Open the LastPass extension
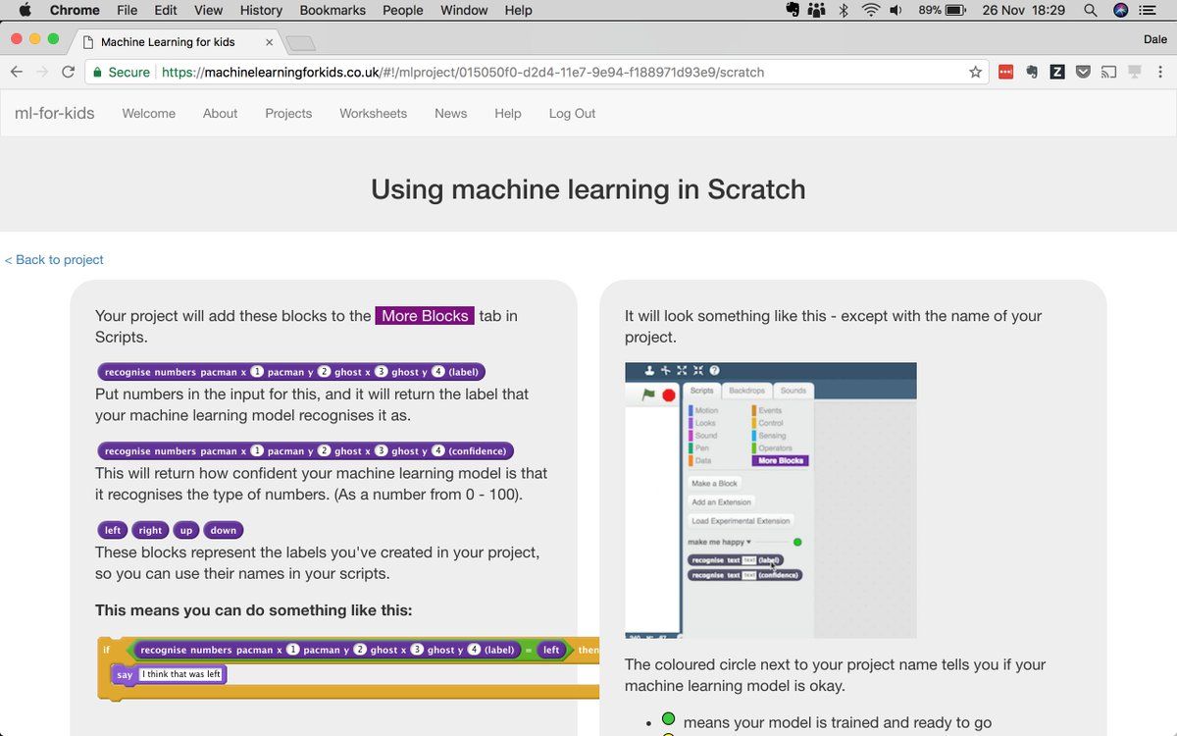Screen dimensions: 1177x736 1005,72
